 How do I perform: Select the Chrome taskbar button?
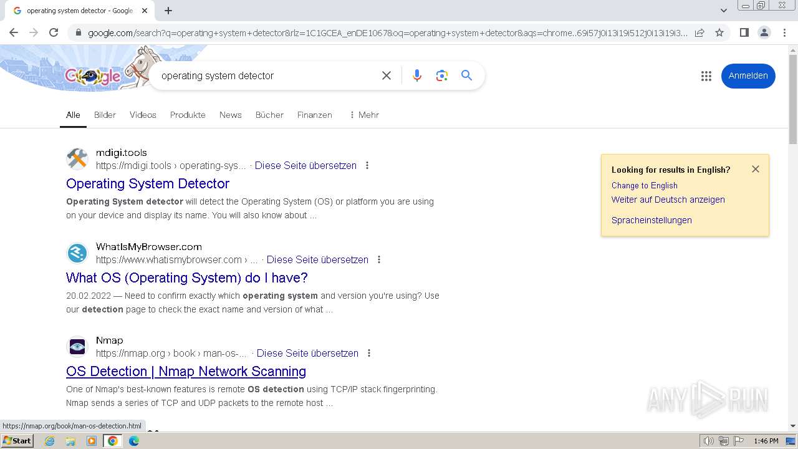tap(113, 441)
